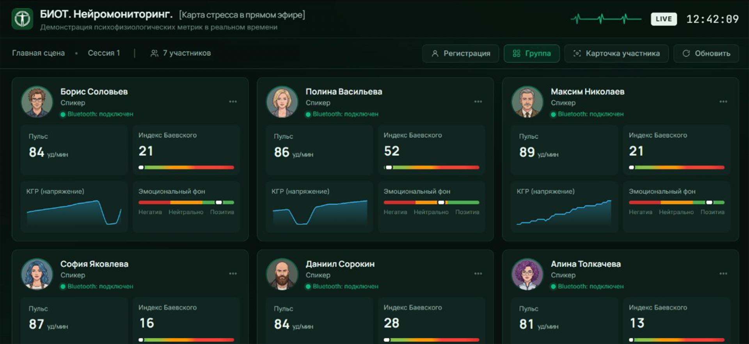Click Полина Васильева's Эмоциональный фон bar
The image size is (749, 344).
[x=431, y=202]
